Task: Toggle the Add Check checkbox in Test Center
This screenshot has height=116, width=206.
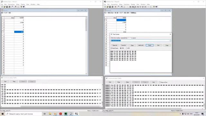Action: point(112,48)
